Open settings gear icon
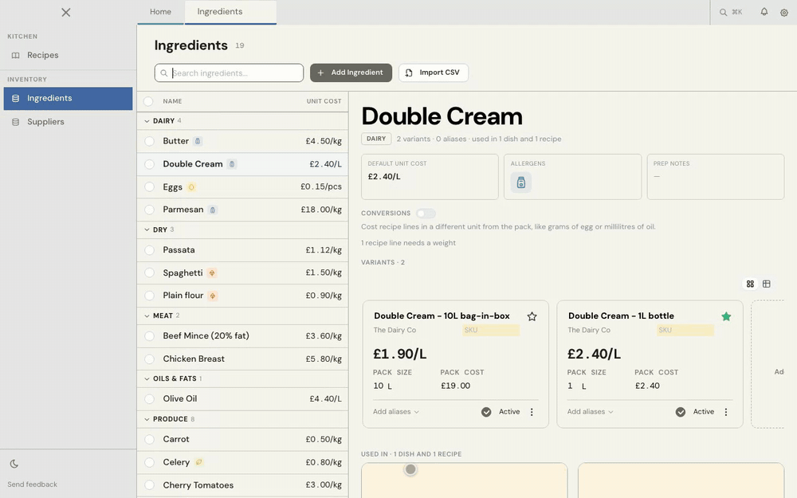The image size is (797, 498). 783,13
